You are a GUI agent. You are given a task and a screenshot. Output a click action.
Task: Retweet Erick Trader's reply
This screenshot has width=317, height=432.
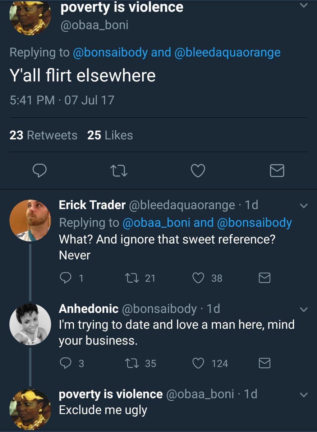(130, 278)
